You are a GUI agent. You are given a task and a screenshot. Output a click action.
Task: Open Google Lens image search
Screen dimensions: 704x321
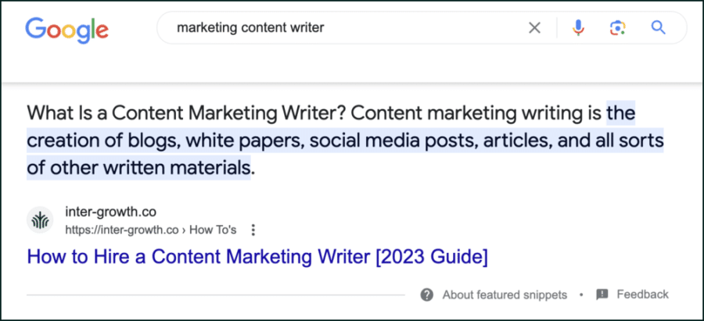pyautogui.click(x=618, y=28)
